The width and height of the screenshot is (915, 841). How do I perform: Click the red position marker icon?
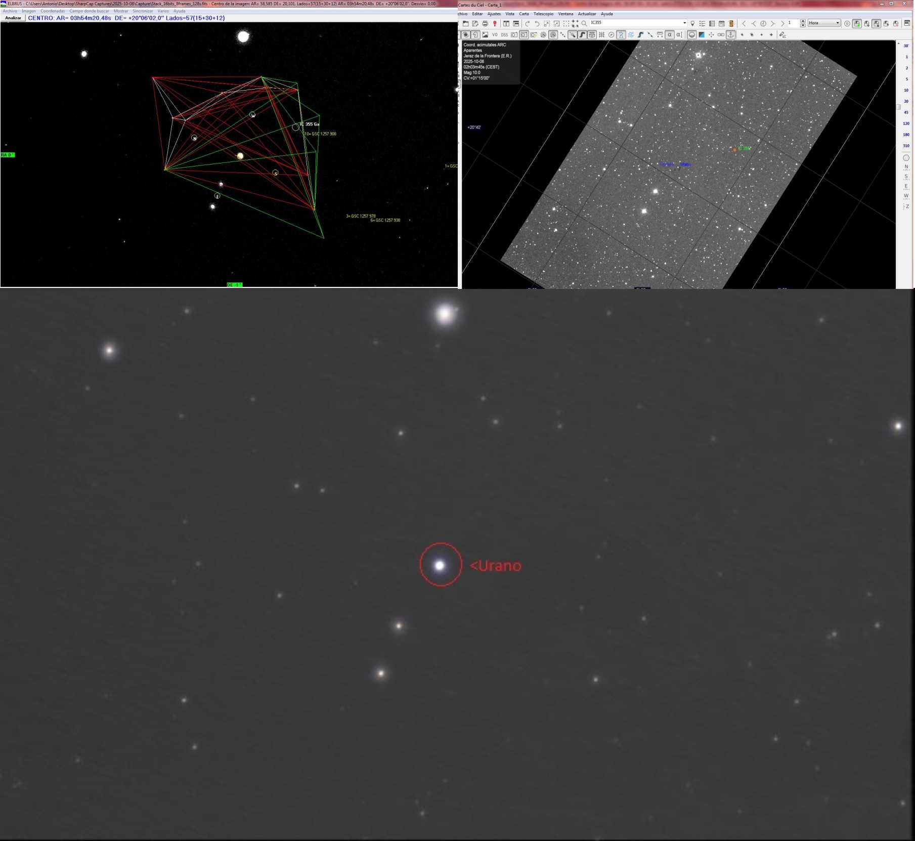495,23
